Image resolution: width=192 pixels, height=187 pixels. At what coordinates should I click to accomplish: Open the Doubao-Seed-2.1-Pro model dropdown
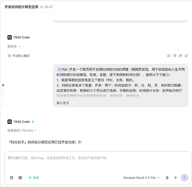click(142, 178)
